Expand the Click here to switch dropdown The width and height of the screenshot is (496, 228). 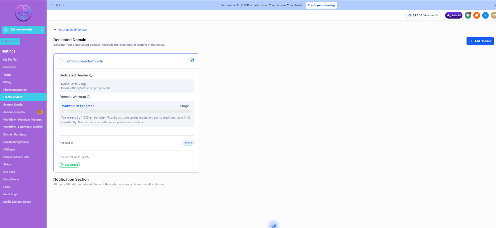[x=23, y=30]
